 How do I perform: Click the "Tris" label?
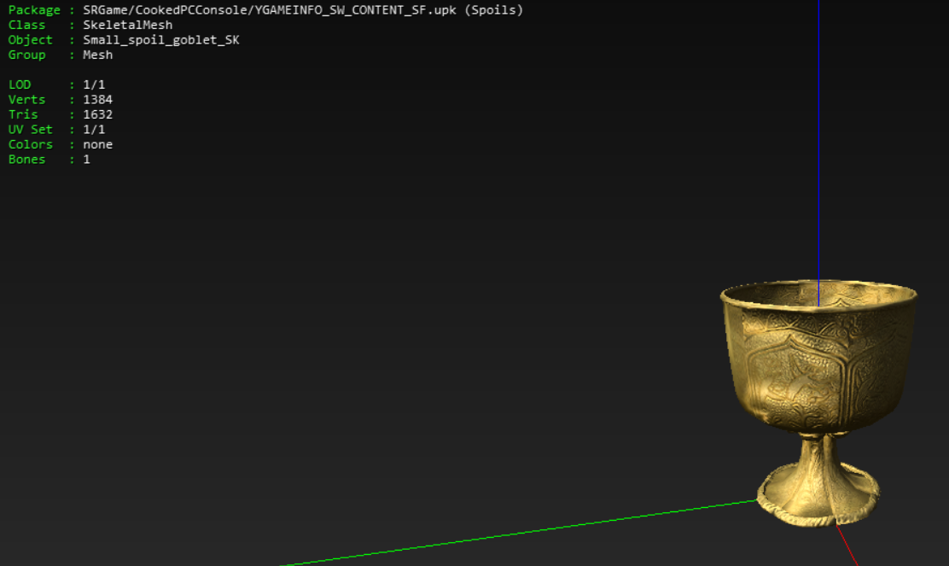(23, 114)
